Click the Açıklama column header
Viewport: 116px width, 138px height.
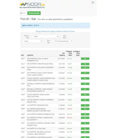(x=30, y=55)
